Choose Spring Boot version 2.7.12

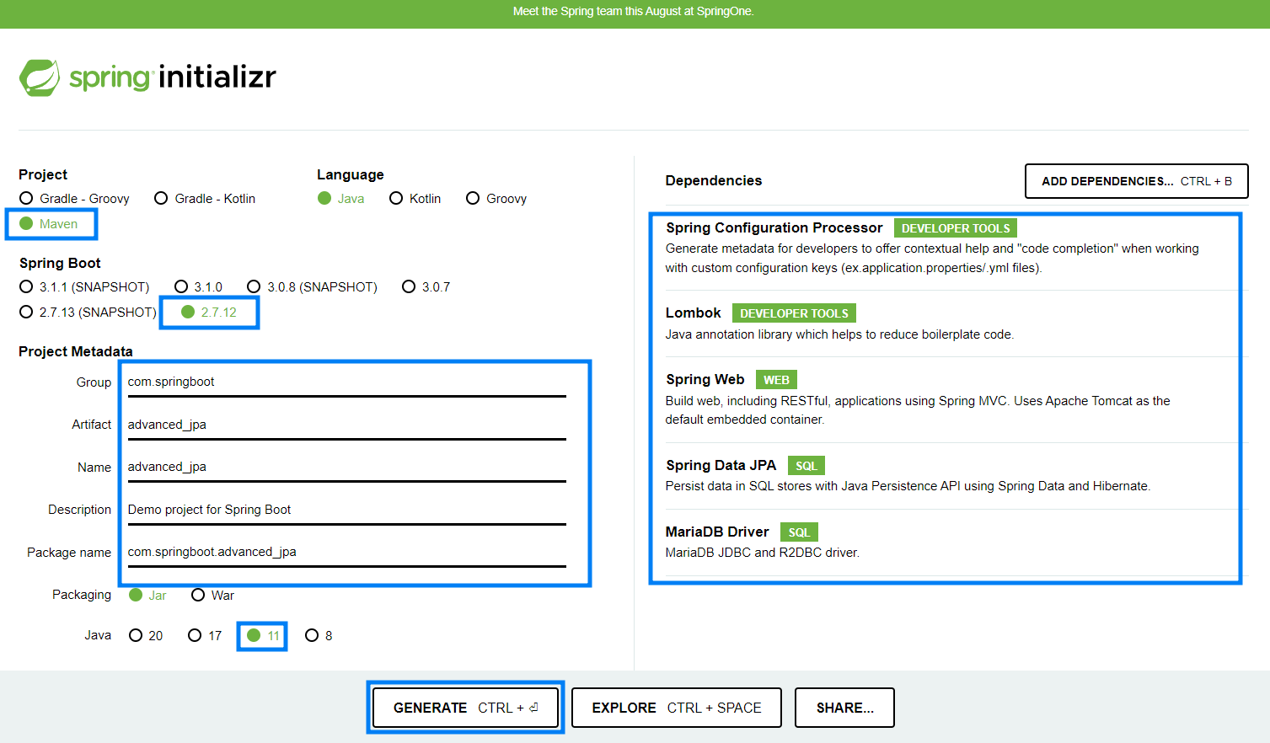[209, 313]
